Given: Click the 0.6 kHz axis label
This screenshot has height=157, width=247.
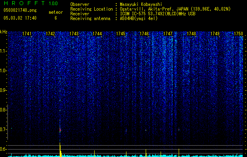Looking at the screenshot, I should pos(3,149).
